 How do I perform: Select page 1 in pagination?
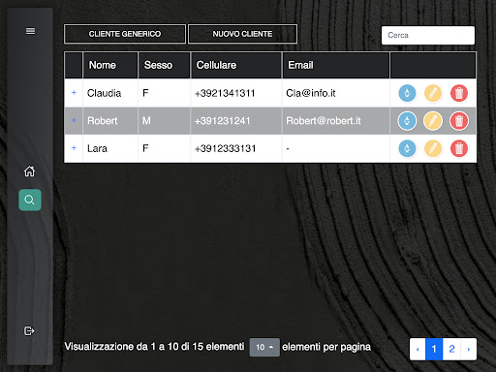[x=434, y=349]
